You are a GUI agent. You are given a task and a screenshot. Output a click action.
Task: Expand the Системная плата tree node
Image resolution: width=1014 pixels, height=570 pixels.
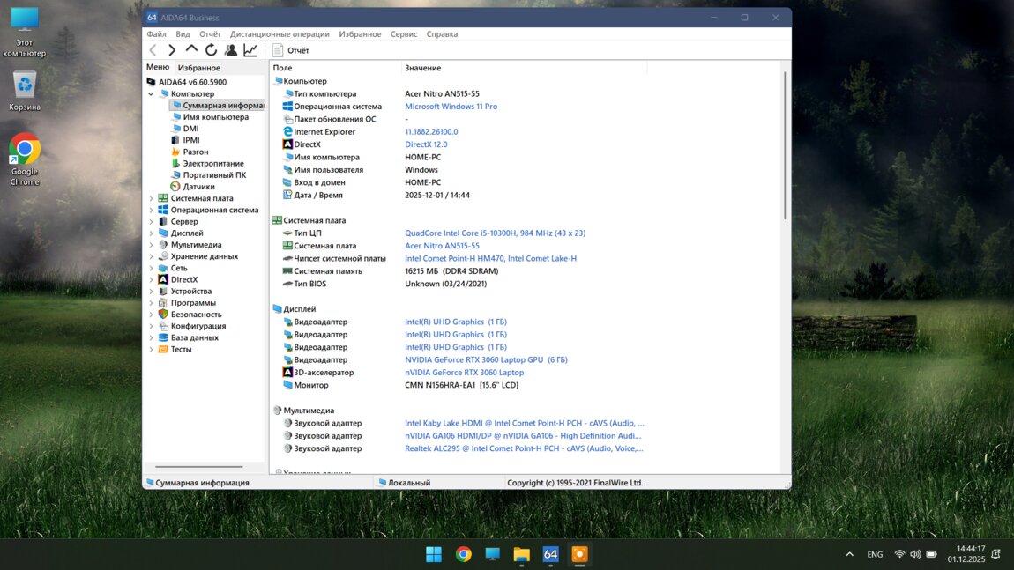151,198
